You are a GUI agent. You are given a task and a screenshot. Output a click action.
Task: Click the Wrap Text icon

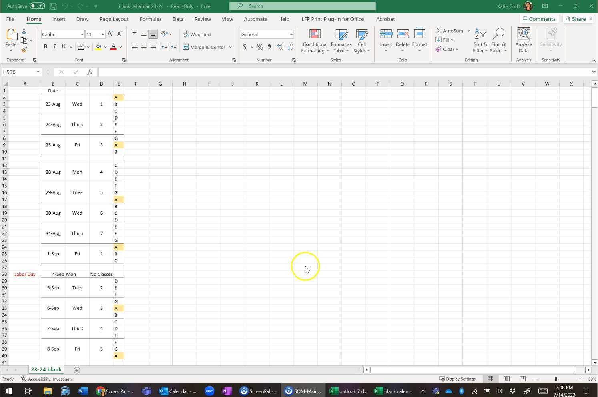(187, 34)
